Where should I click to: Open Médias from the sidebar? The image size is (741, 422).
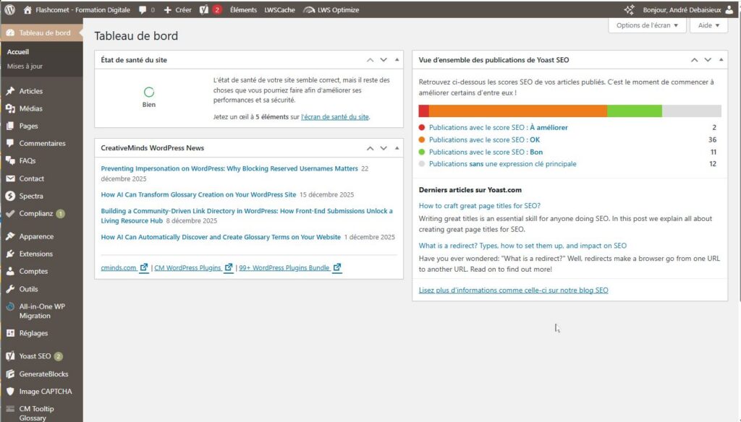point(30,108)
